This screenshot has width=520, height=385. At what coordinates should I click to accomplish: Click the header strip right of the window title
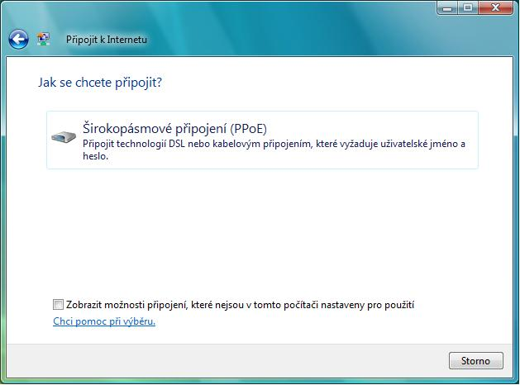coord(331,39)
